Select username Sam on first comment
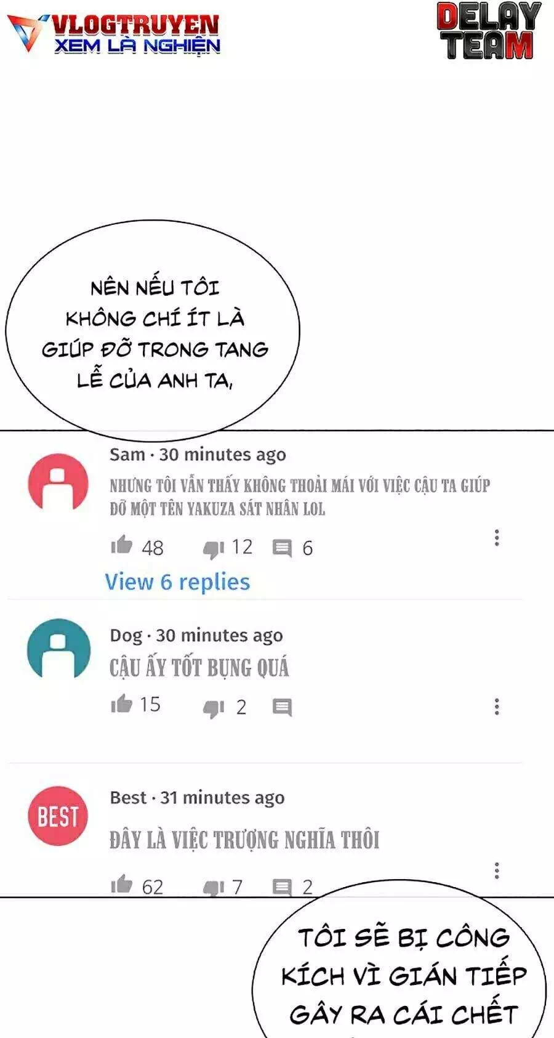Image resolution: width=554 pixels, height=1038 pixels. (x=127, y=455)
